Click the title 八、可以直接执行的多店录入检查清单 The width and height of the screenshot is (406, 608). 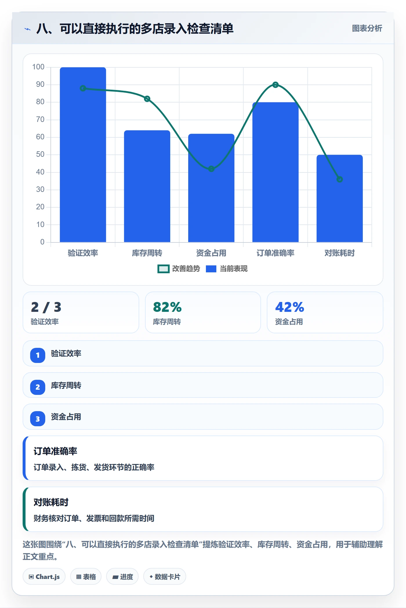coord(135,29)
